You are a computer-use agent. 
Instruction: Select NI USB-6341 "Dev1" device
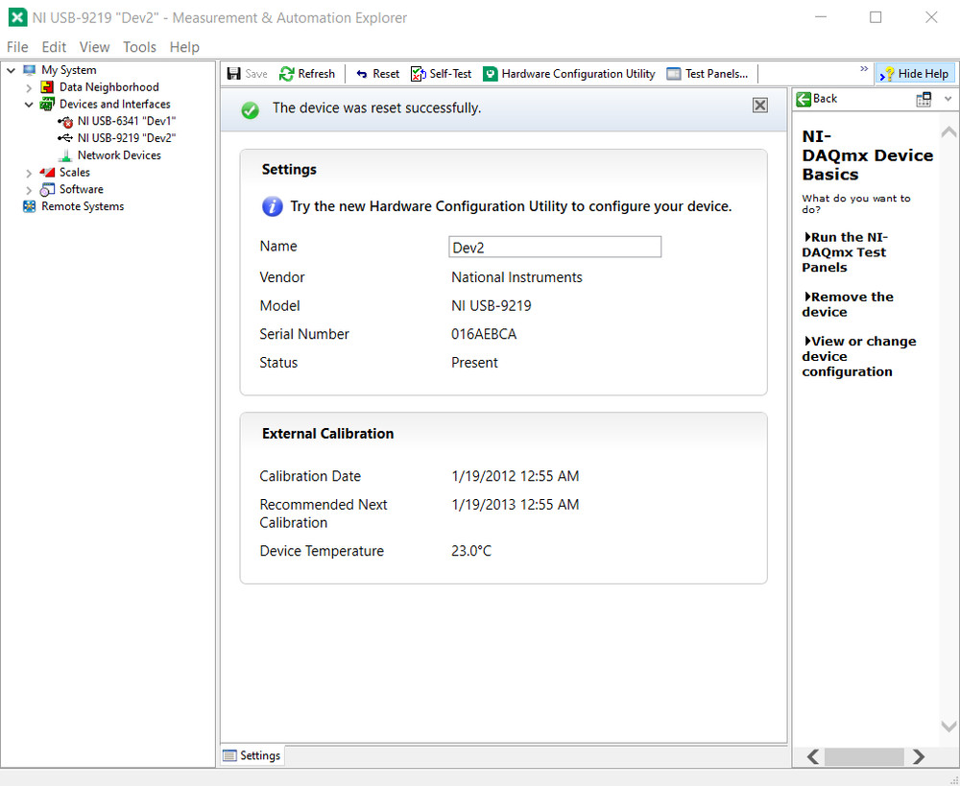pyautogui.click(x=126, y=121)
